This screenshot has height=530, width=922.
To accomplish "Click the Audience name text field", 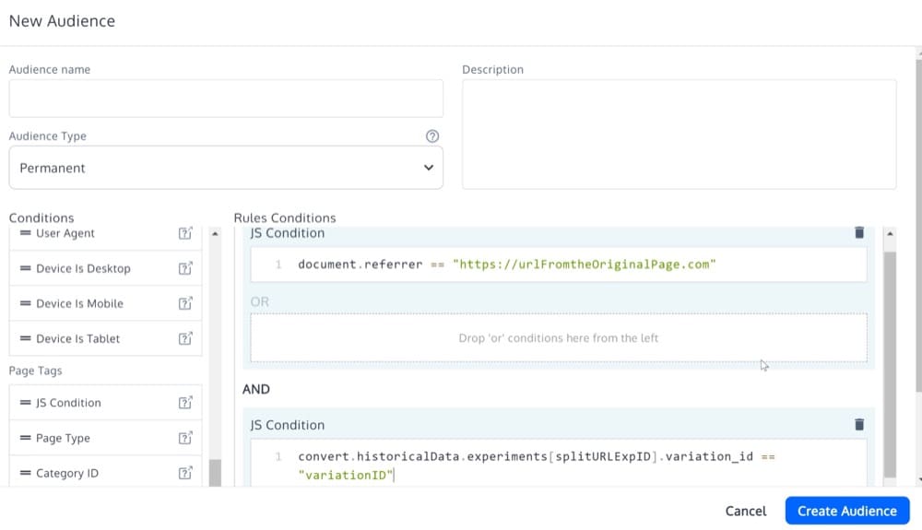I will (226, 99).
